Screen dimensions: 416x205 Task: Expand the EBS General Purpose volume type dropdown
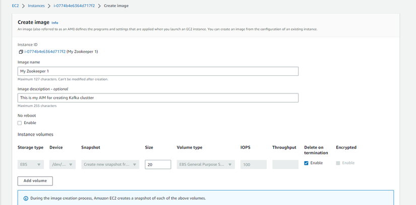click(206, 164)
